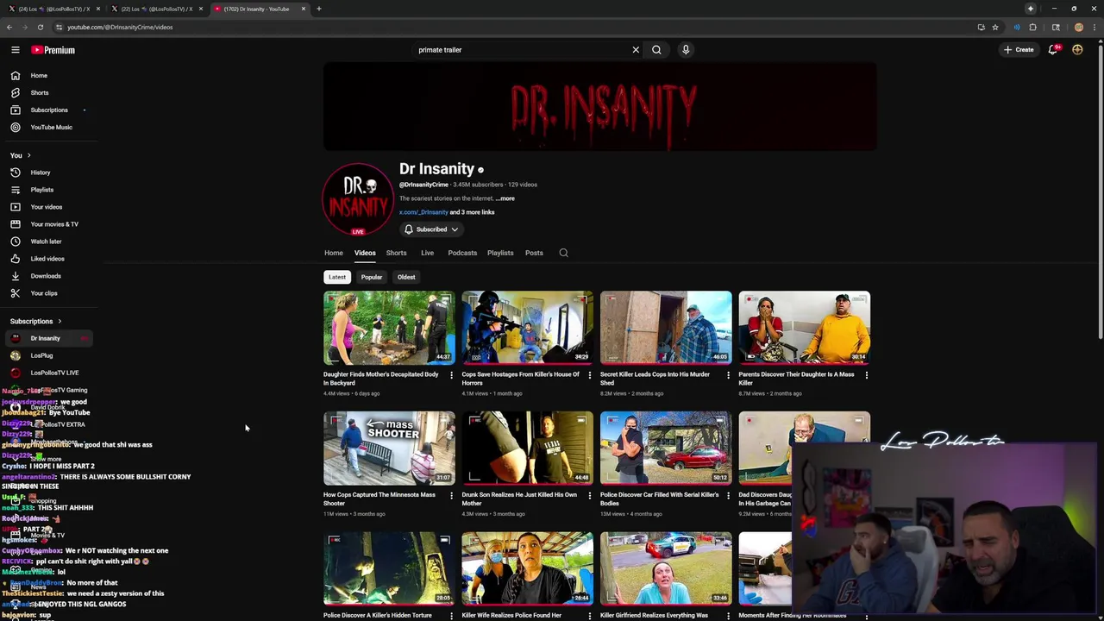This screenshot has width=1104, height=621.
Task: Switch to the channel Podcasts tab
Action: click(462, 253)
